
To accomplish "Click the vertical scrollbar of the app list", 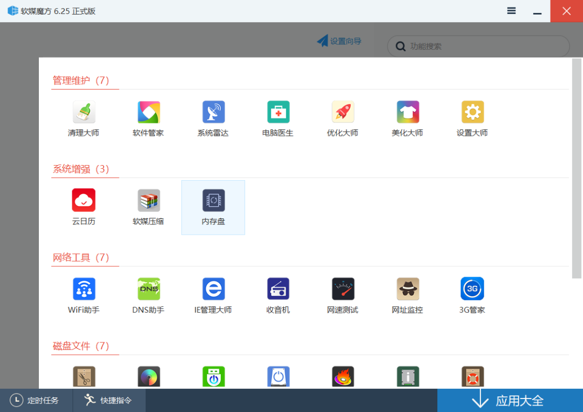I will [577, 168].
